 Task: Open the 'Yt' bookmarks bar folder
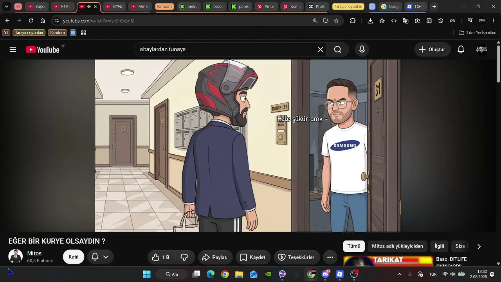tap(6, 33)
